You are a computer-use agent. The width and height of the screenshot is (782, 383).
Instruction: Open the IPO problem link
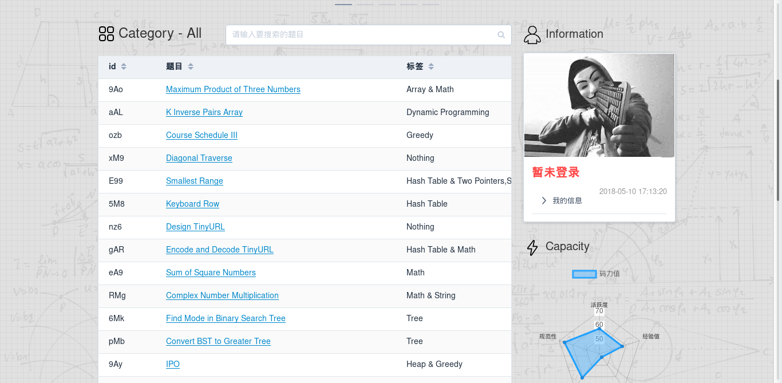click(173, 364)
